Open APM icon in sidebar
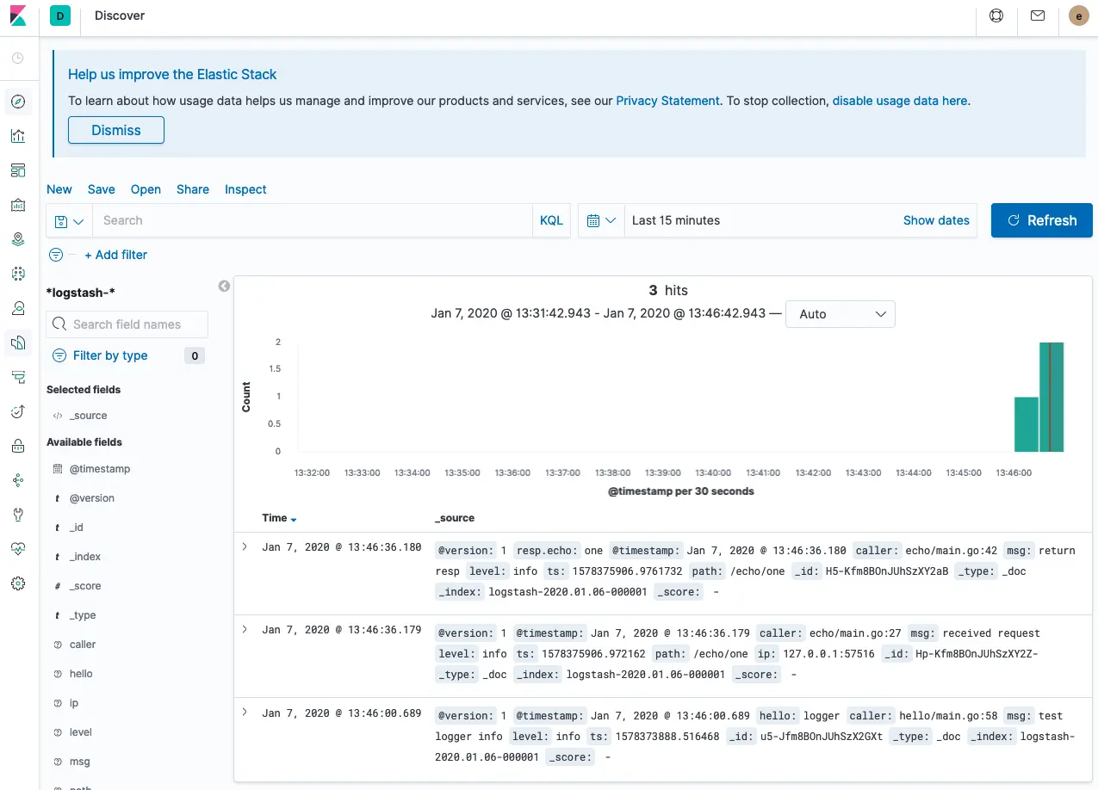The width and height of the screenshot is (1098, 790). 18,377
